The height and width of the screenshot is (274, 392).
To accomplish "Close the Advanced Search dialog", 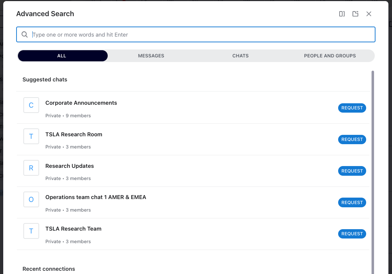I will [x=369, y=14].
